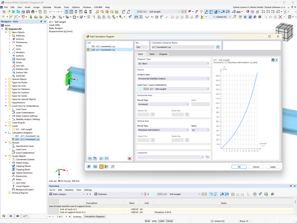Delete the selected diagram with the red X

click(x=129, y=159)
